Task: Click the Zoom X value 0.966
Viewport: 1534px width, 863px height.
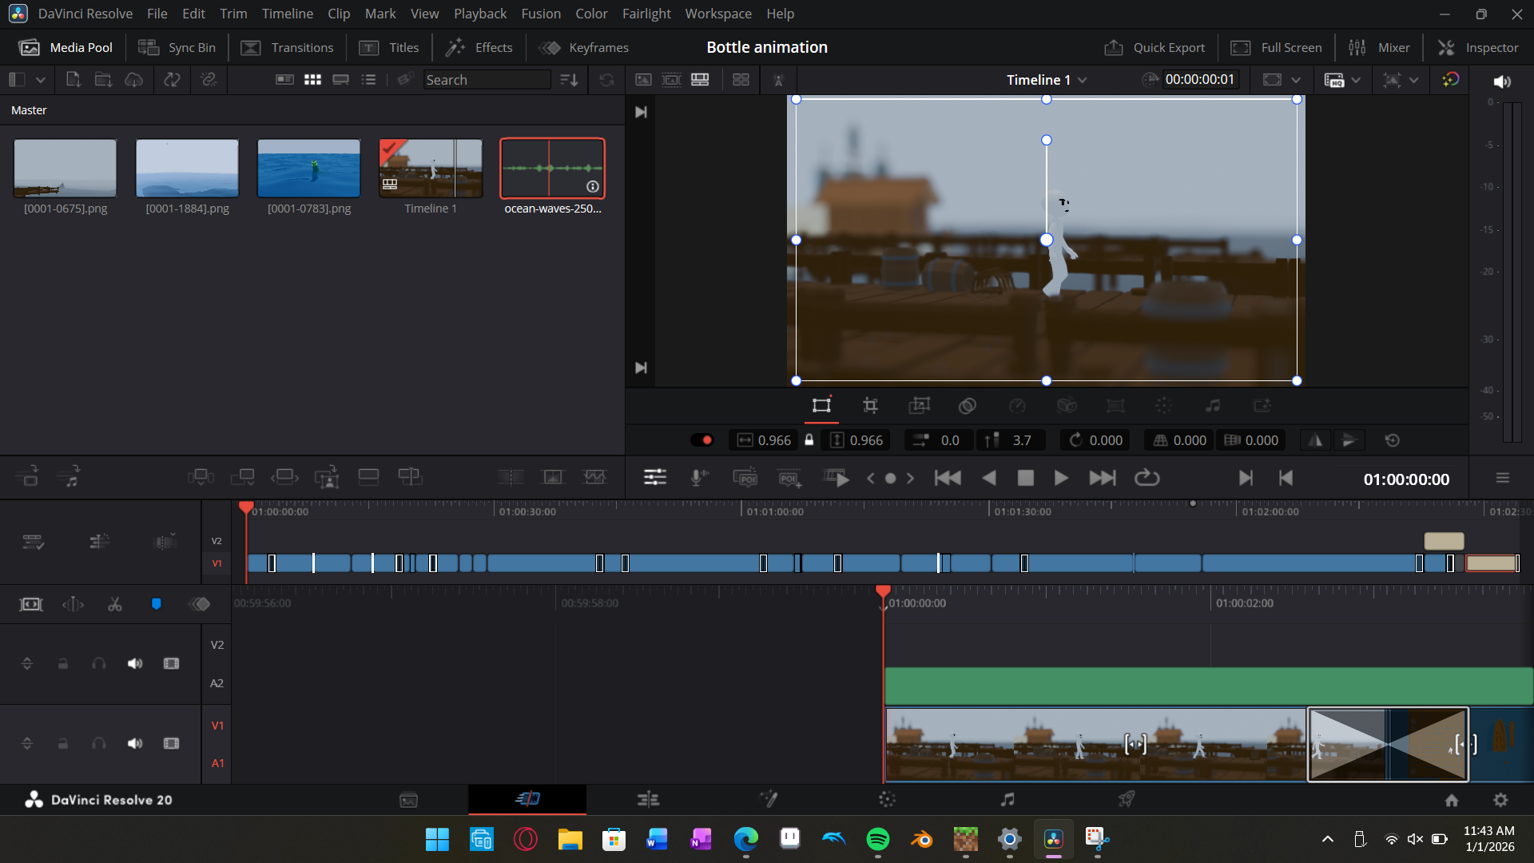Action: tap(774, 440)
